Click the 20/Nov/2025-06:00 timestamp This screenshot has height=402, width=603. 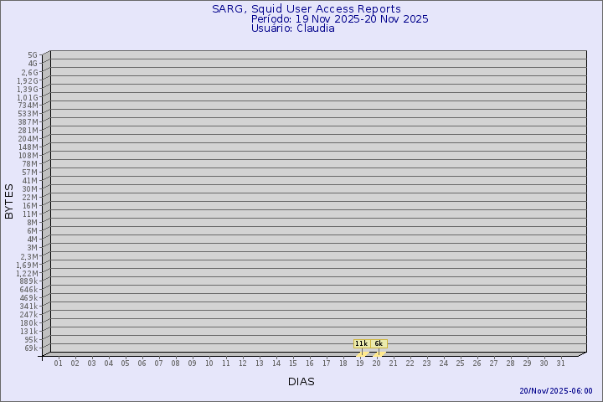[556, 390]
